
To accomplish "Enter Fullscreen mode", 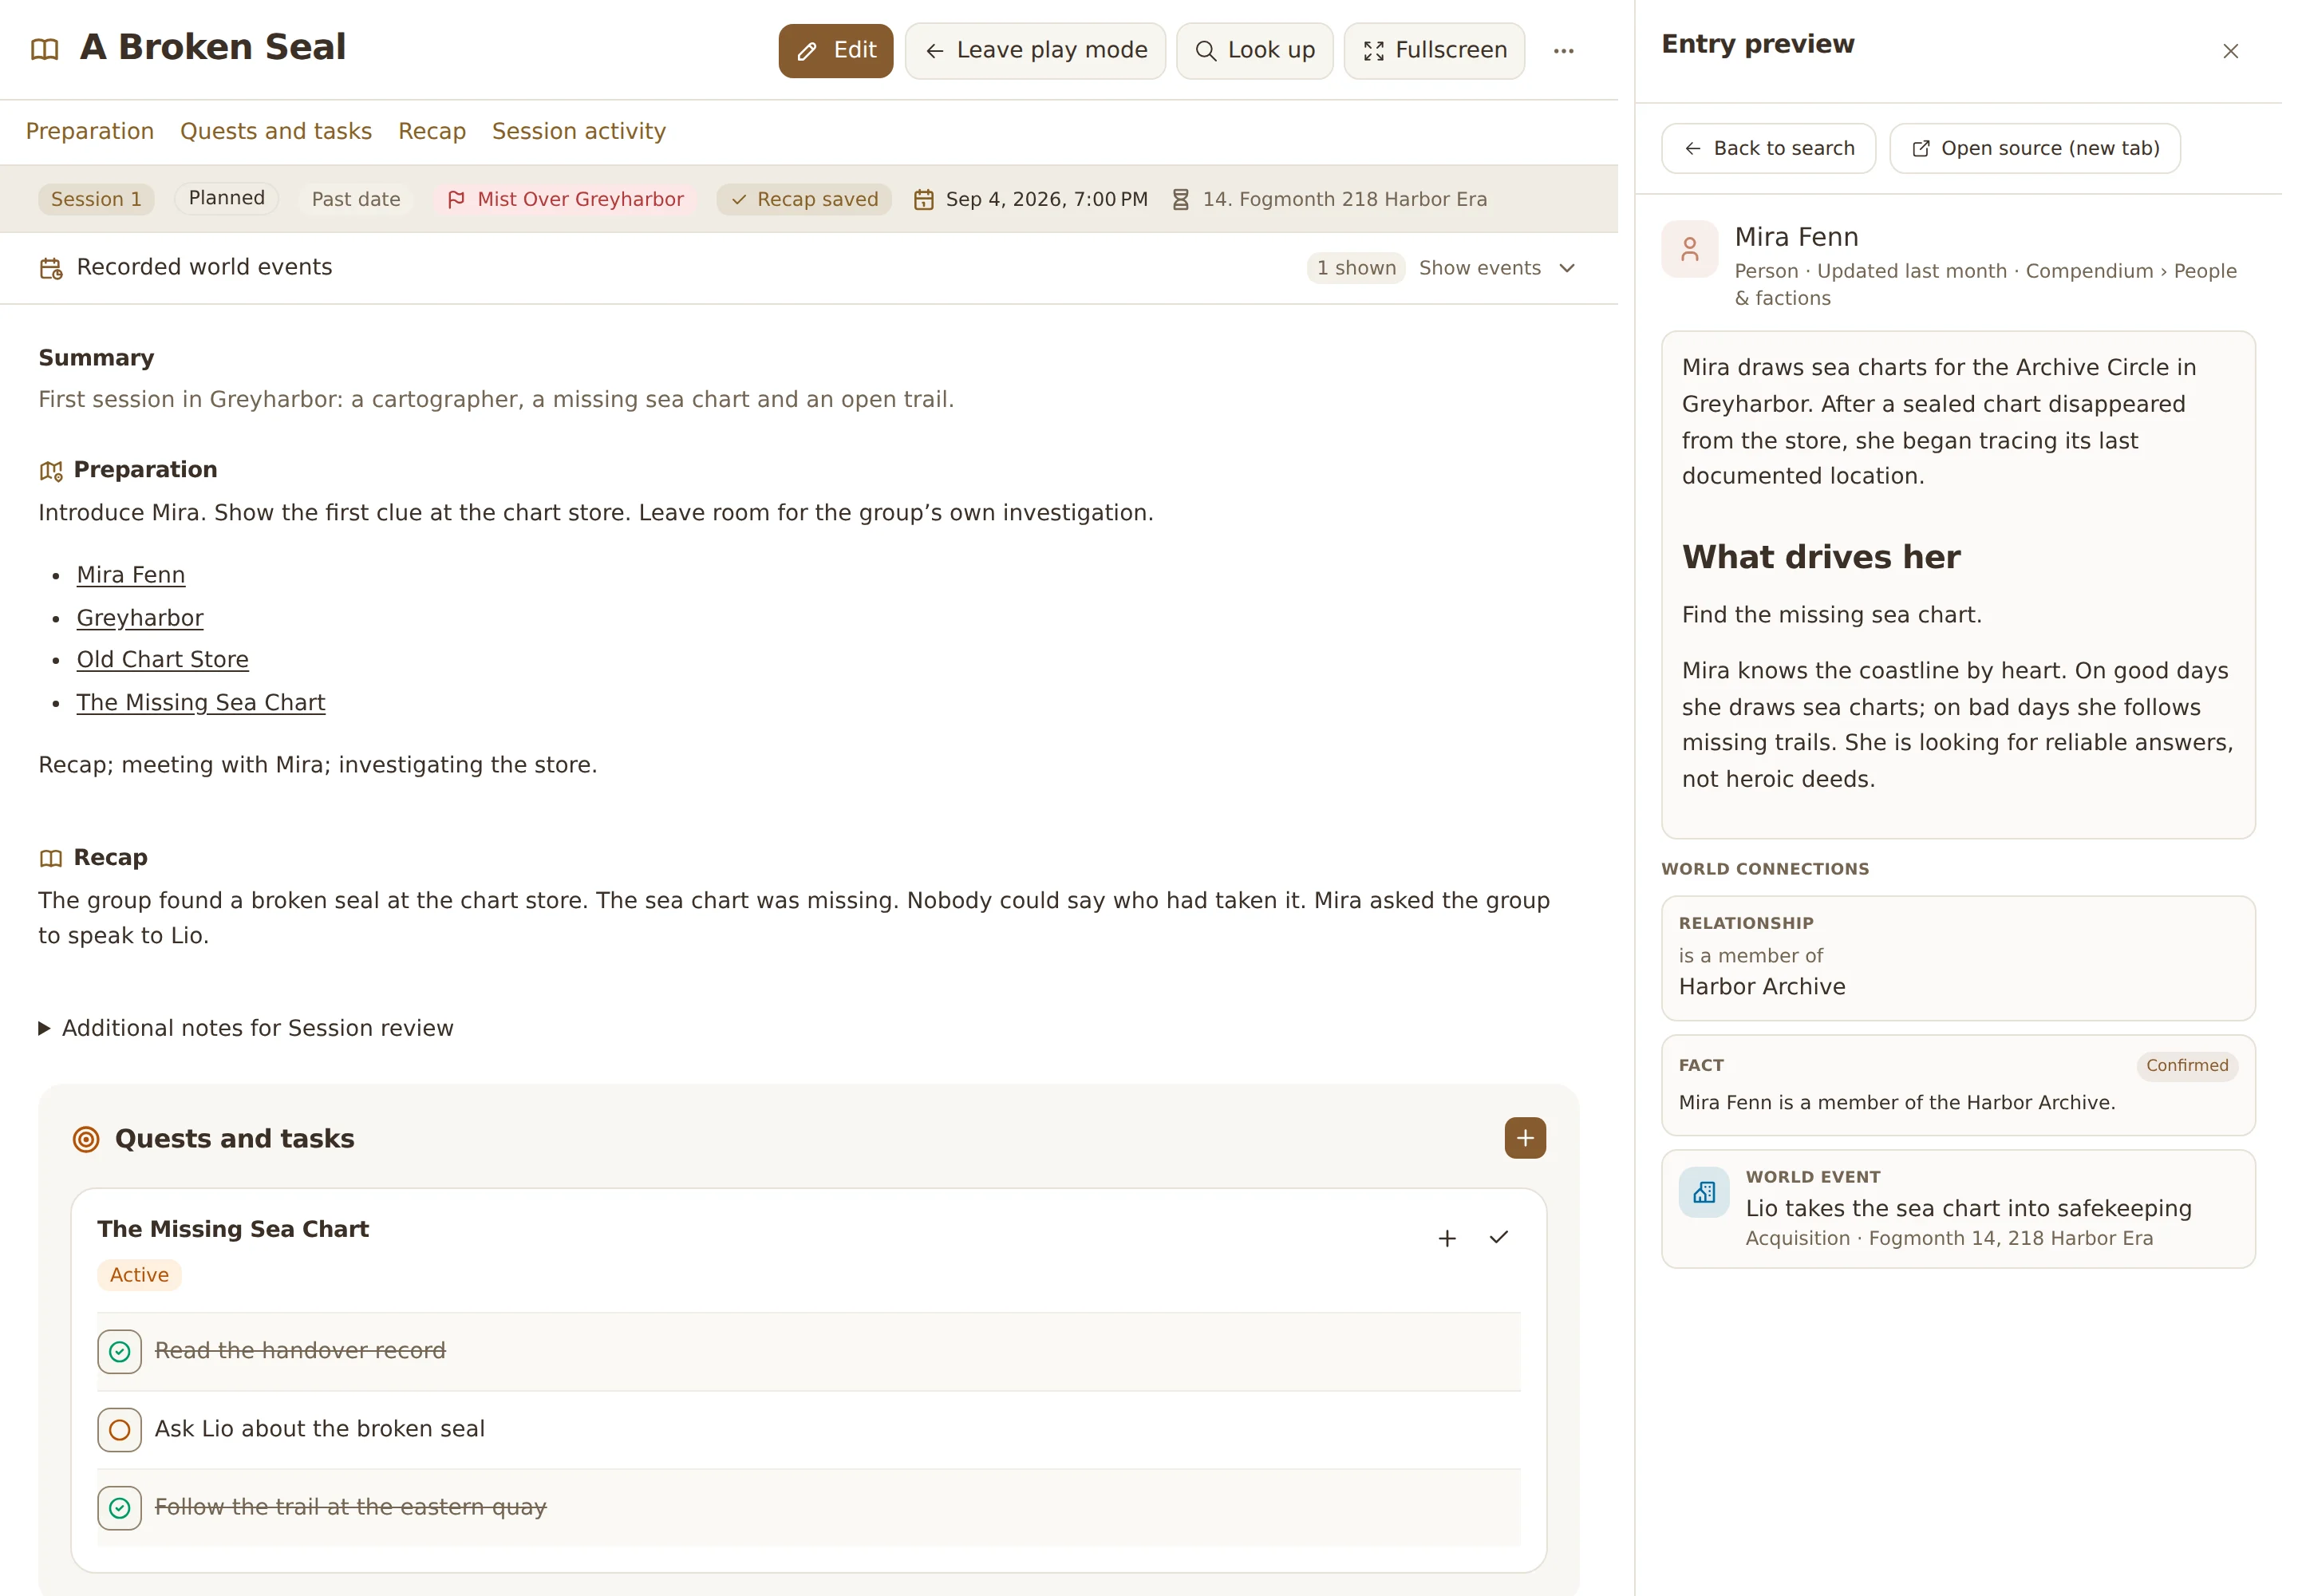I will point(1433,51).
